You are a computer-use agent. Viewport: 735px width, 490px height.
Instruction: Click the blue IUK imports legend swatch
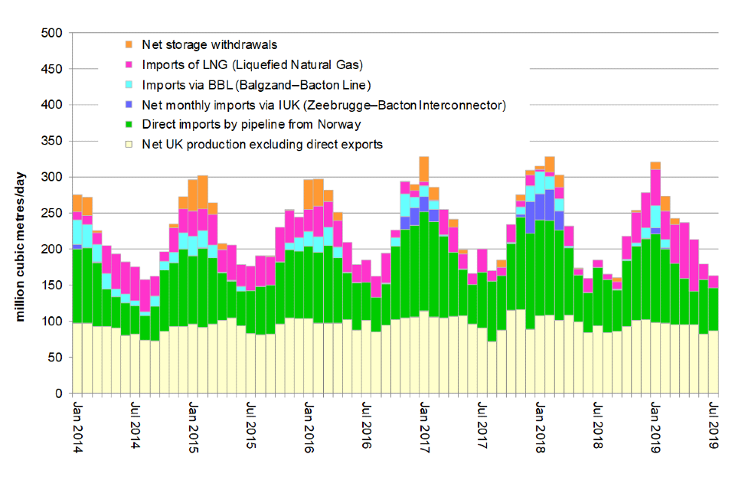[129, 105]
